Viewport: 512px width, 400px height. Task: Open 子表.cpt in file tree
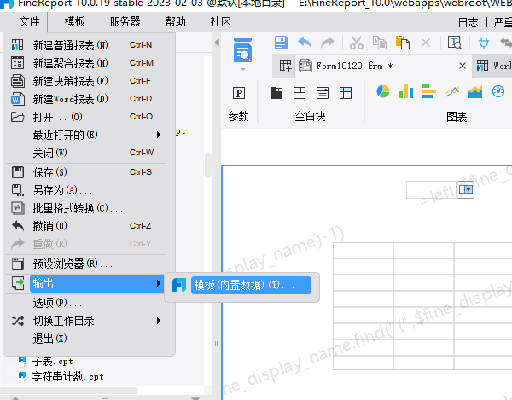click(52, 361)
